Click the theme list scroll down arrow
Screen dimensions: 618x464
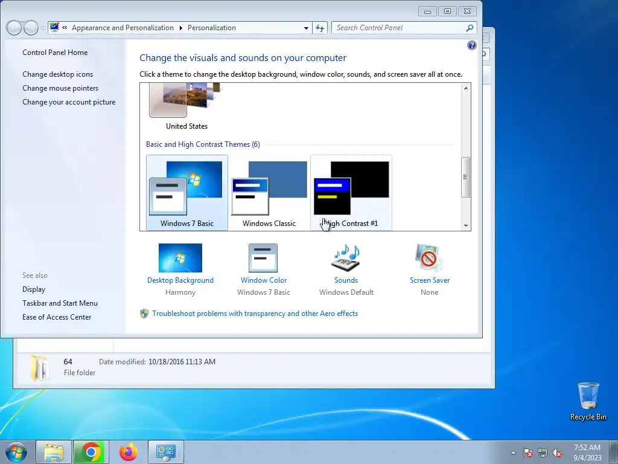(466, 226)
